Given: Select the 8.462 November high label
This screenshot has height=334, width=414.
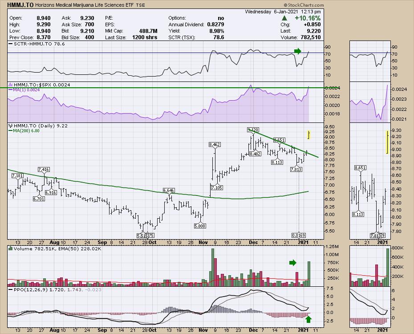Looking at the screenshot, I should pos(215,144).
